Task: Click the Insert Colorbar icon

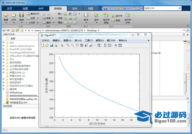Action: tap(105, 46)
